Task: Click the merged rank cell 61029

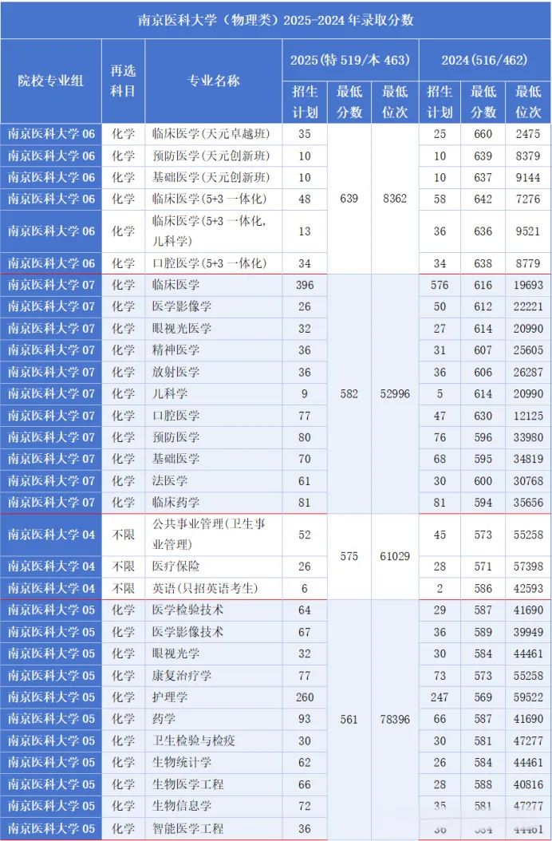Action: (x=395, y=556)
